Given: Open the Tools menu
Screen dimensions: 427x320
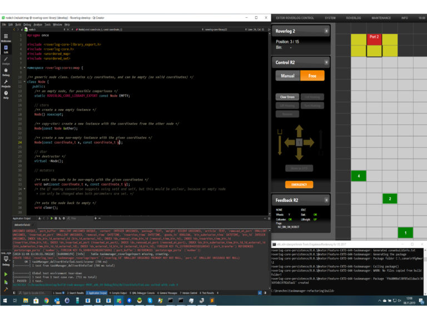Looking at the screenshot, I should click(48, 24).
